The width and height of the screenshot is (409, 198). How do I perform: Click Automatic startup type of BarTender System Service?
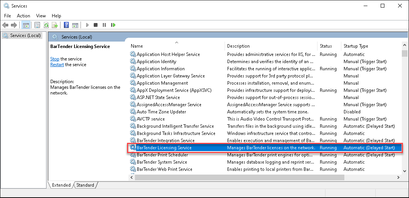[354, 162]
